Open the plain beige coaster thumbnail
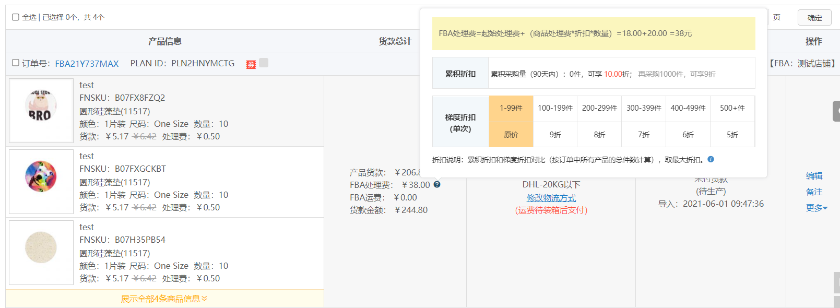 [41, 253]
